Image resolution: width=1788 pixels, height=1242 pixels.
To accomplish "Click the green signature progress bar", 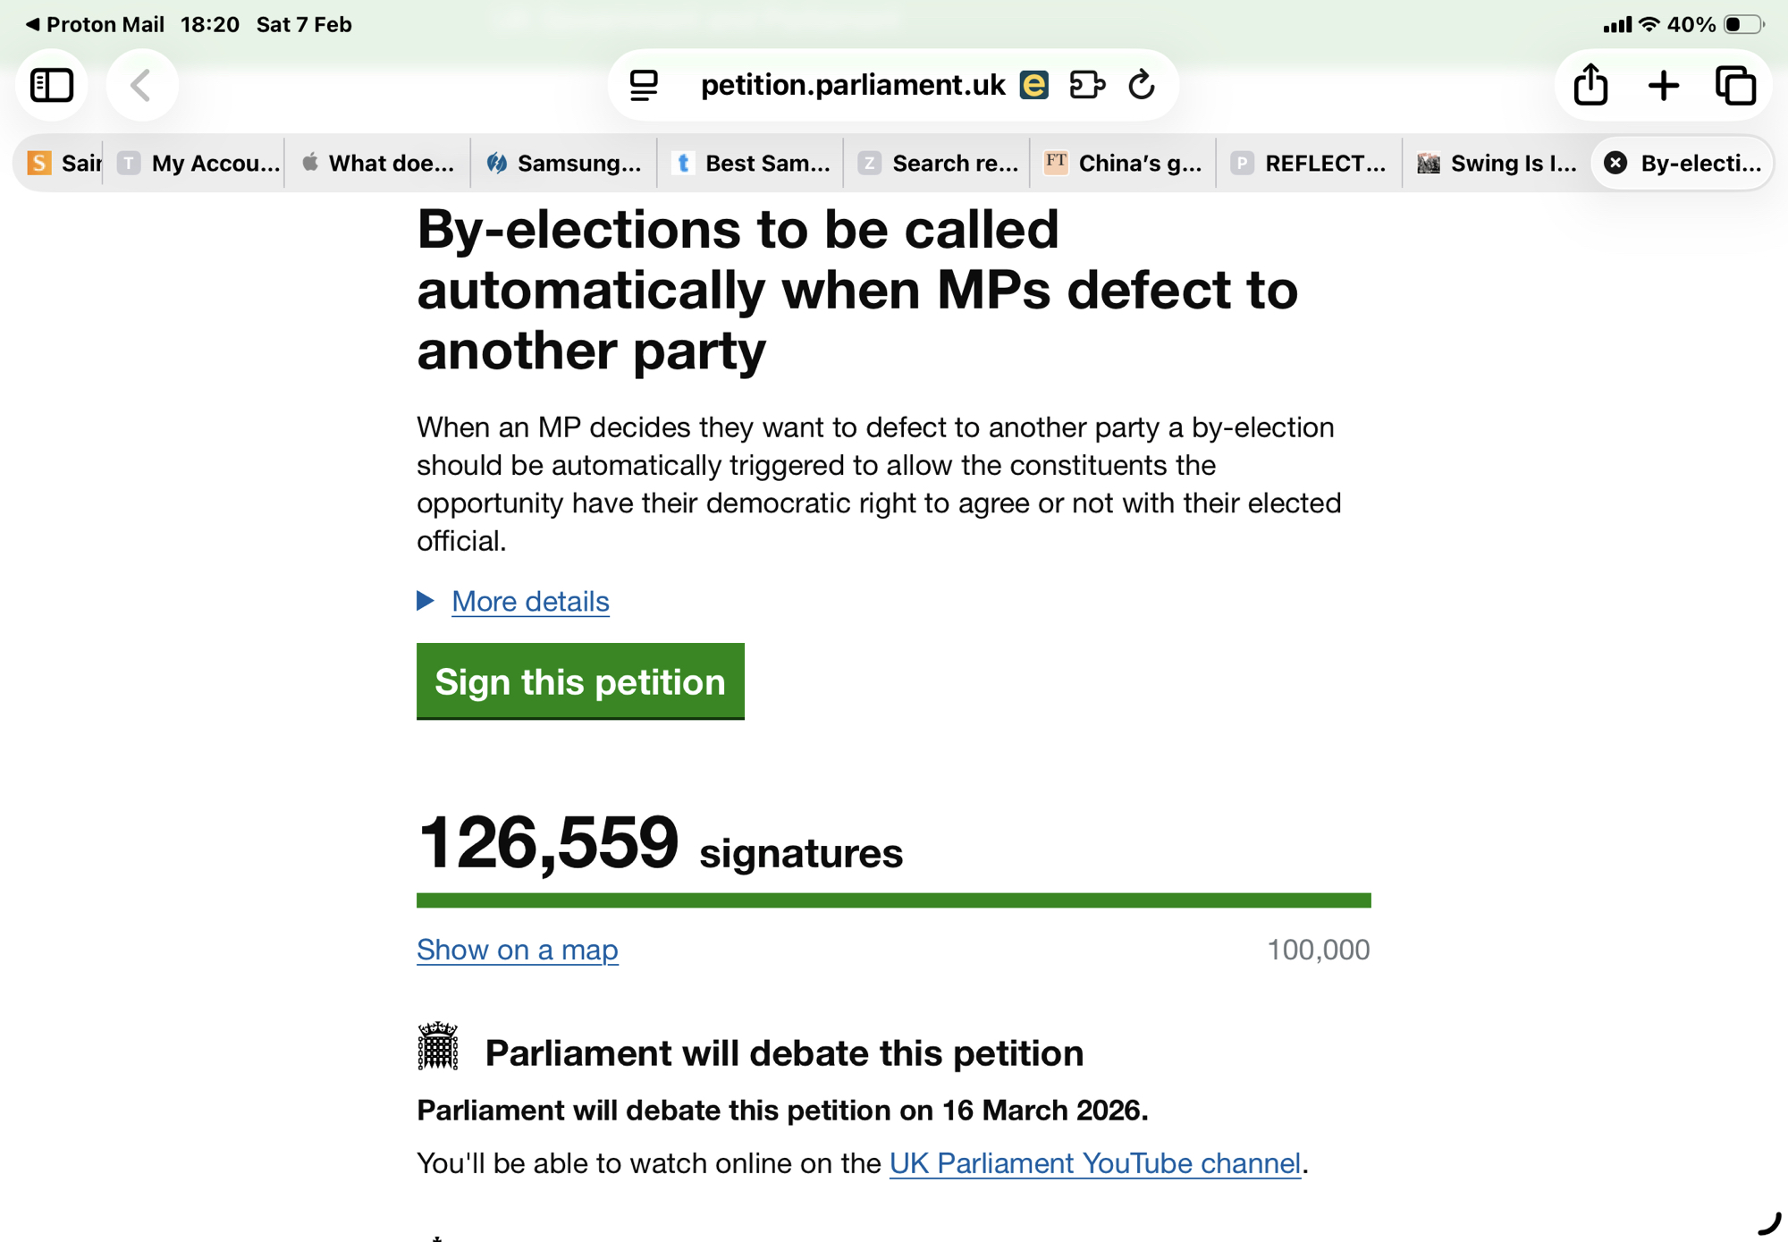I will coord(893,900).
